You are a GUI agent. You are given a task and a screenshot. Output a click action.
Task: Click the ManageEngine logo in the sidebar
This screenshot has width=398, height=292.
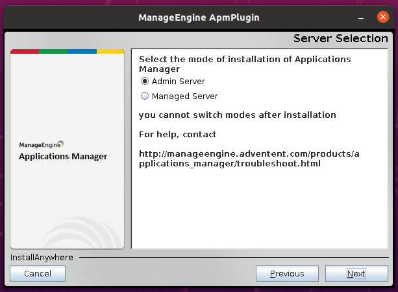pyautogui.click(x=42, y=145)
